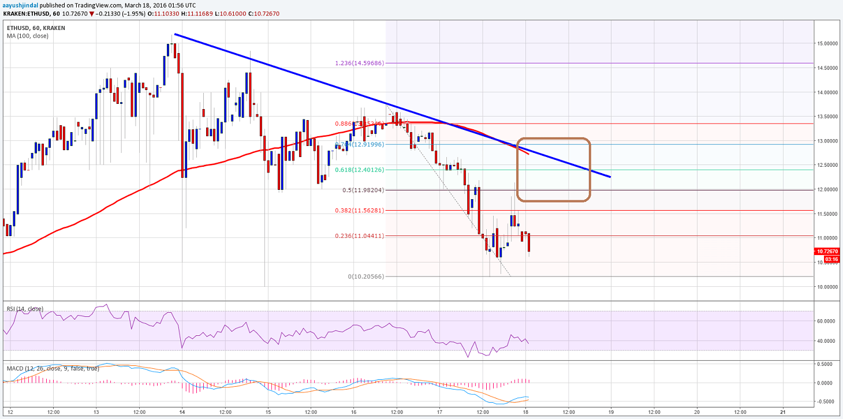Click the date label 14 on time axis
Viewport: 843px width, 419px height.
point(182,413)
